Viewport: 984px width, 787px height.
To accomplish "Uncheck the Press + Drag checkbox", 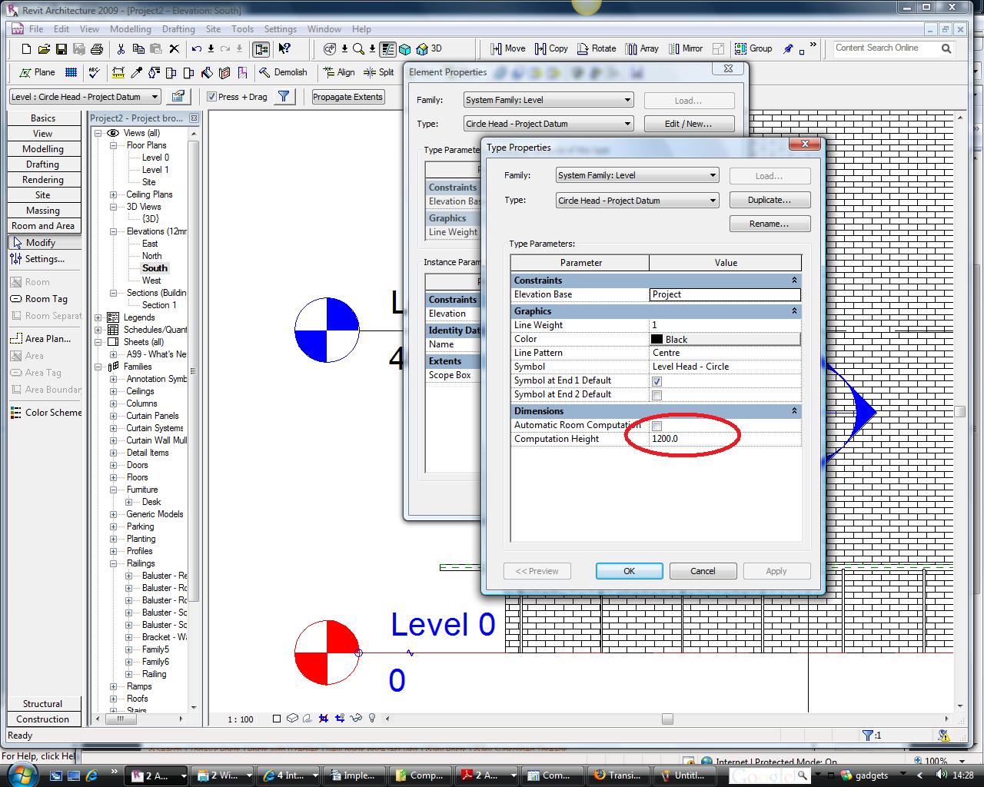I will click(212, 97).
